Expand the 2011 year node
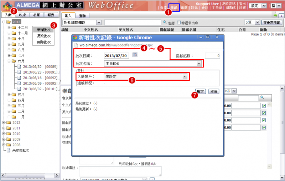The height and width of the screenshot is (181, 285). (x=4, y=128)
